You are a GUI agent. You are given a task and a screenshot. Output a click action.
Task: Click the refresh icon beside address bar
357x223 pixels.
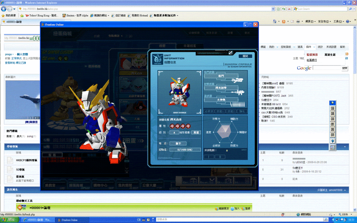tap(283, 9)
